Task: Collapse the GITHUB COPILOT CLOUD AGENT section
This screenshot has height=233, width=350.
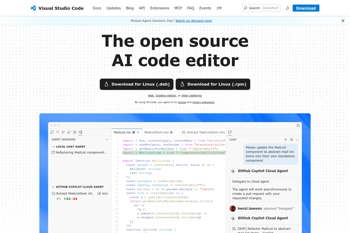Action: [x=53, y=187]
